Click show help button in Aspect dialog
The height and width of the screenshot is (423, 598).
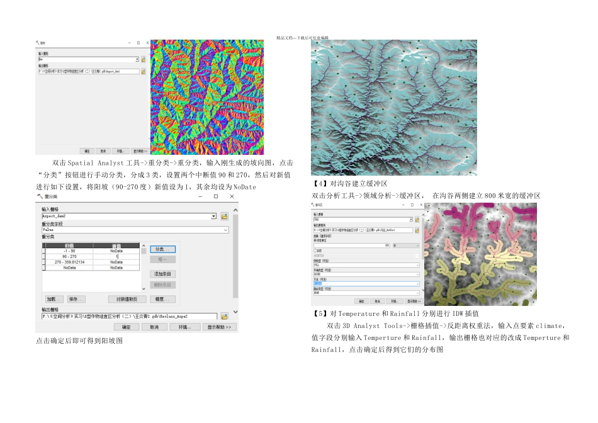pyautogui.click(x=140, y=151)
